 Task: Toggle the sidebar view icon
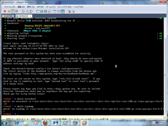(x=38, y=11)
